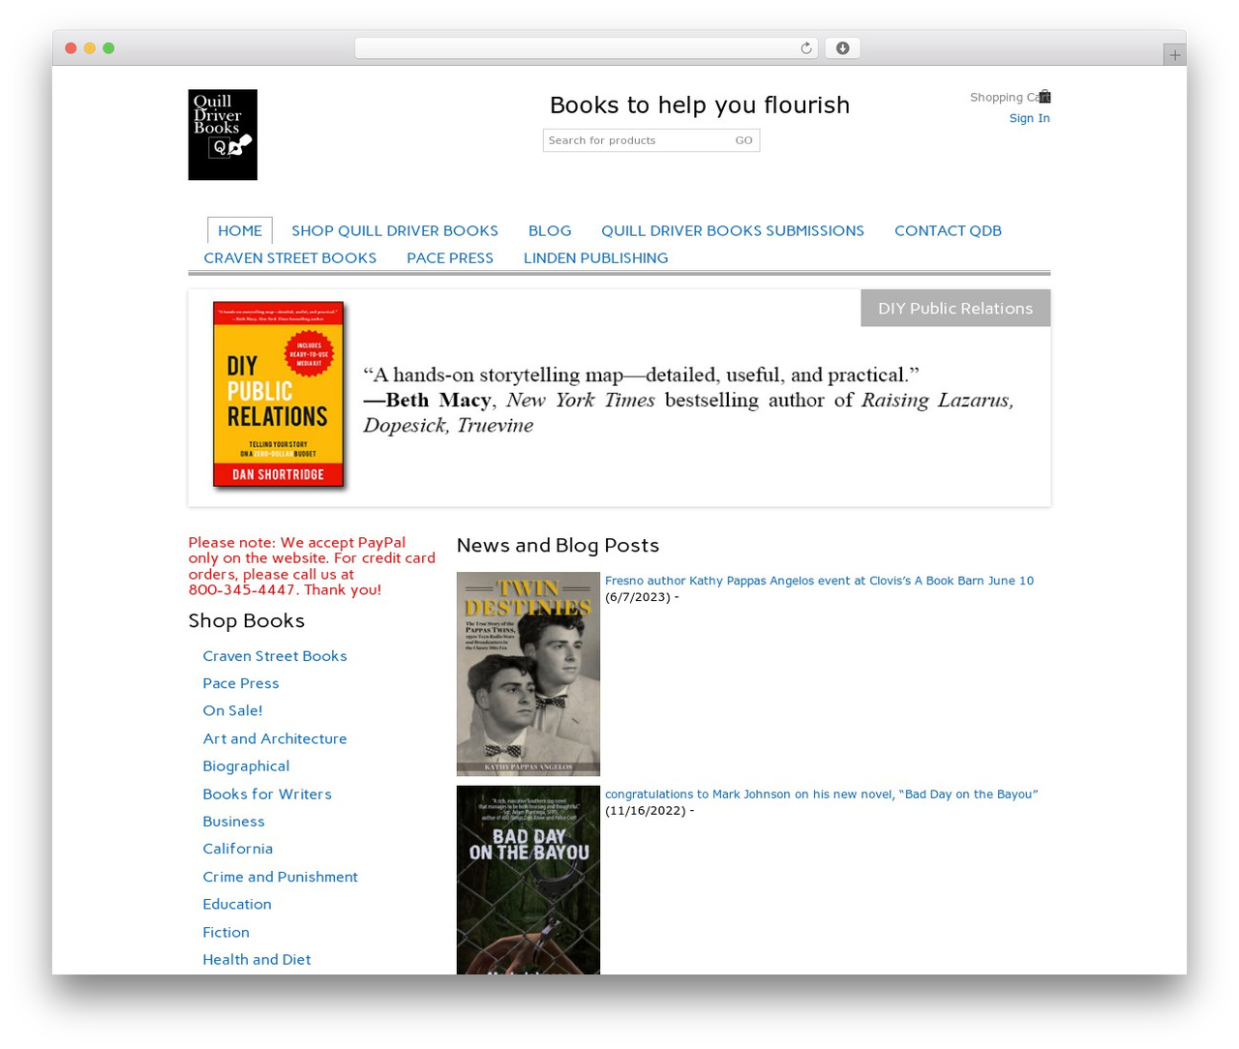
Task: Open the Twin Destinies book cover
Action: 529,674
